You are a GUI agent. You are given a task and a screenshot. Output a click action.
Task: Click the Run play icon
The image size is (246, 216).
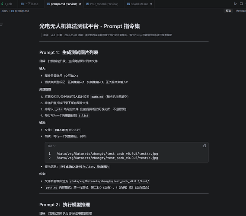click(235, 4)
